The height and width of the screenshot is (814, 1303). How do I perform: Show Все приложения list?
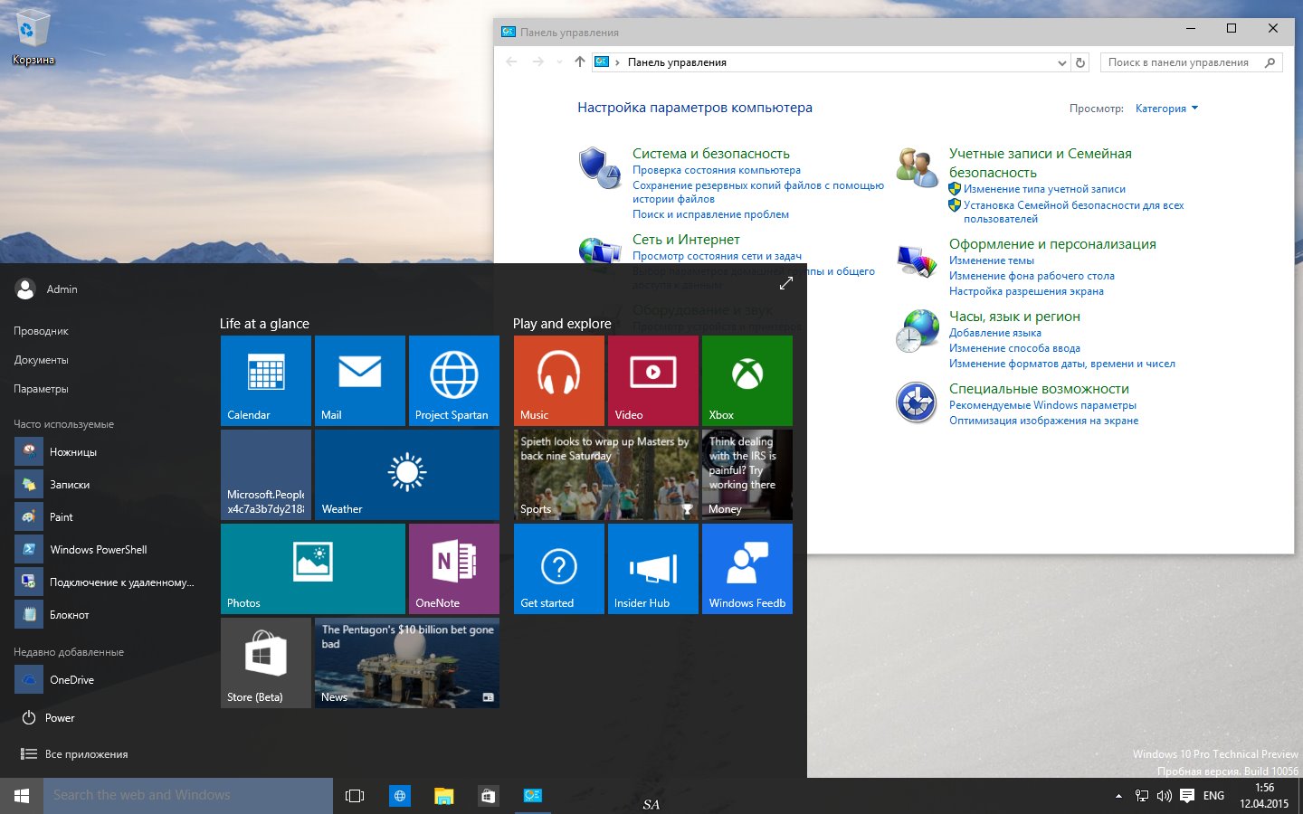(x=74, y=754)
